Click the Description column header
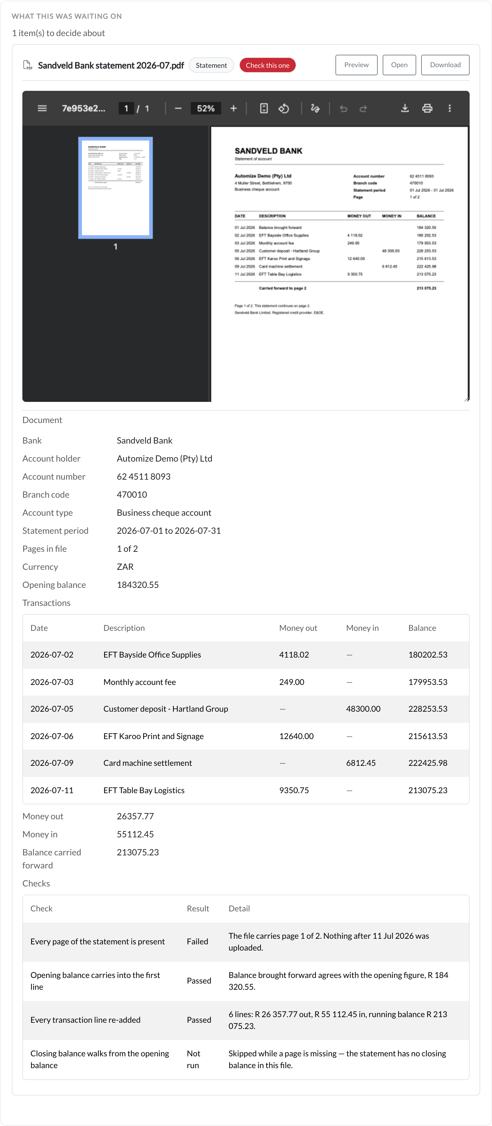 (124, 628)
